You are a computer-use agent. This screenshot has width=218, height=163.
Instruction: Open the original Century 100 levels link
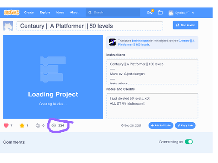tap(156, 43)
